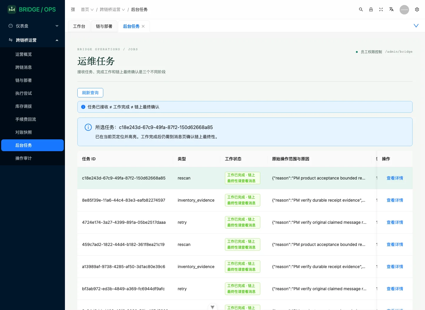Click the user avatar in header
Screen dimensions: 425x310
coord(404,9)
